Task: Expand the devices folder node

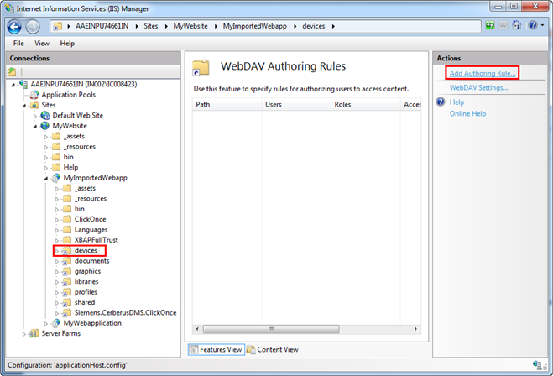Action: pos(56,251)
